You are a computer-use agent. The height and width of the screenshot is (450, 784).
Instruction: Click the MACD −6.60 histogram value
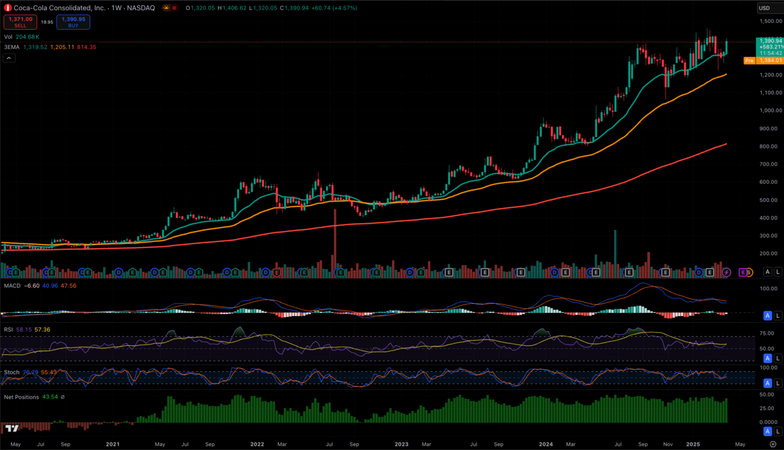pyautogui.click(x=32, y=286)
